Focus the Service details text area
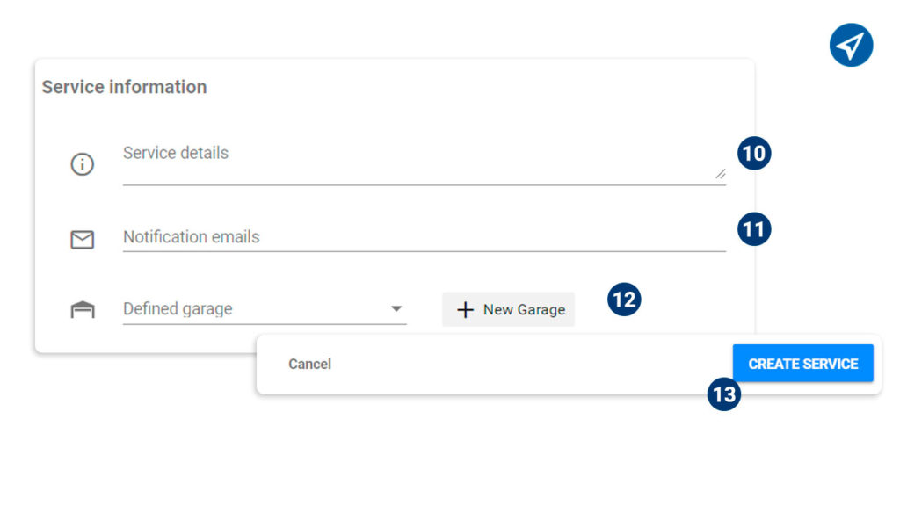The width and height of the screenshot is (900, 506). click(x=425, y=163)
